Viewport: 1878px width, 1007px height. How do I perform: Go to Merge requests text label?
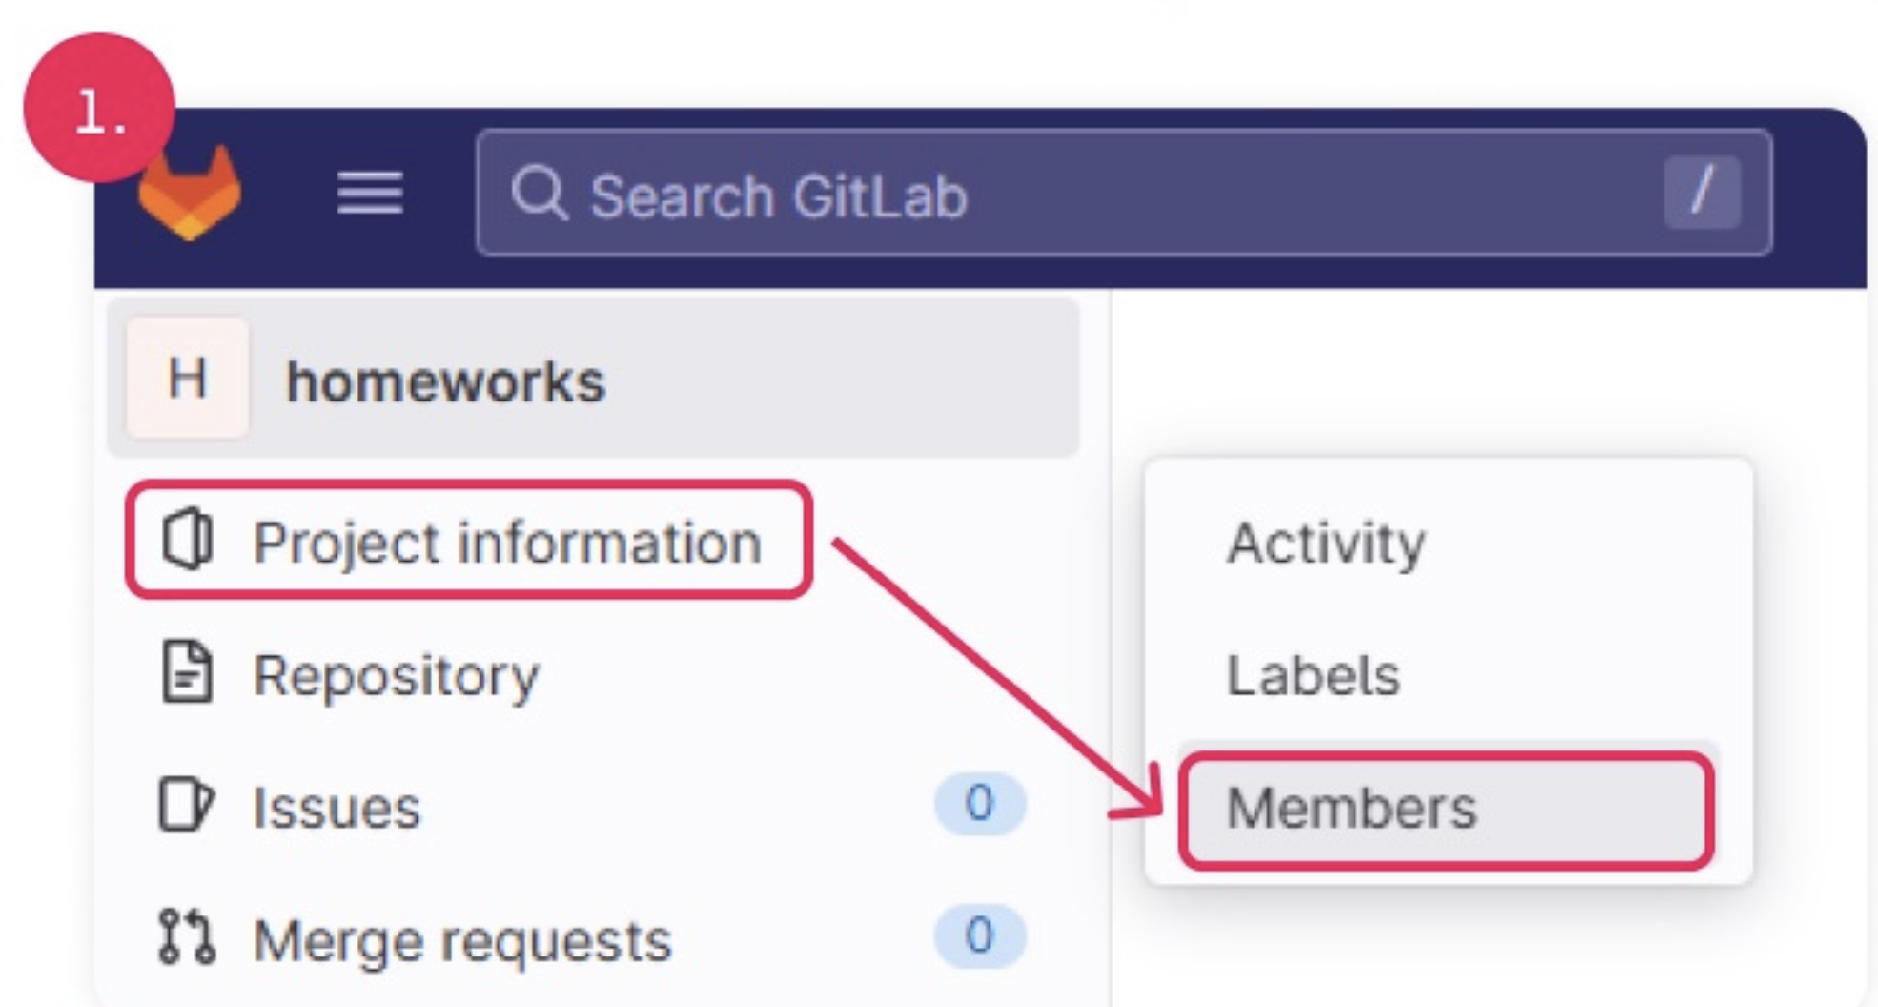coord(462,940)
